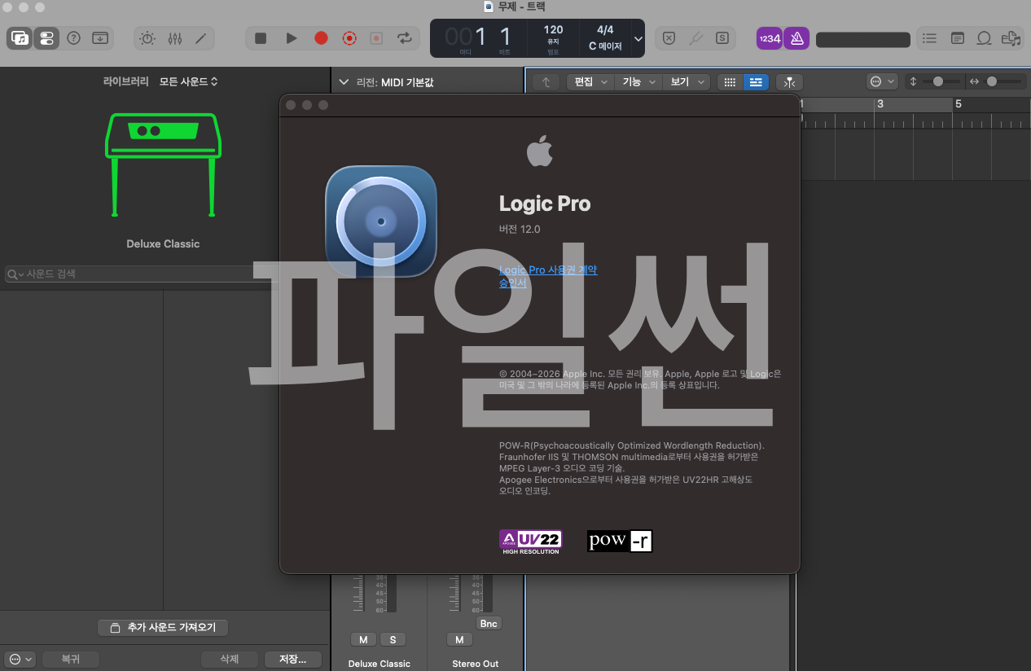Click '추가 사운드 가져오기' button

click(163, 628)
